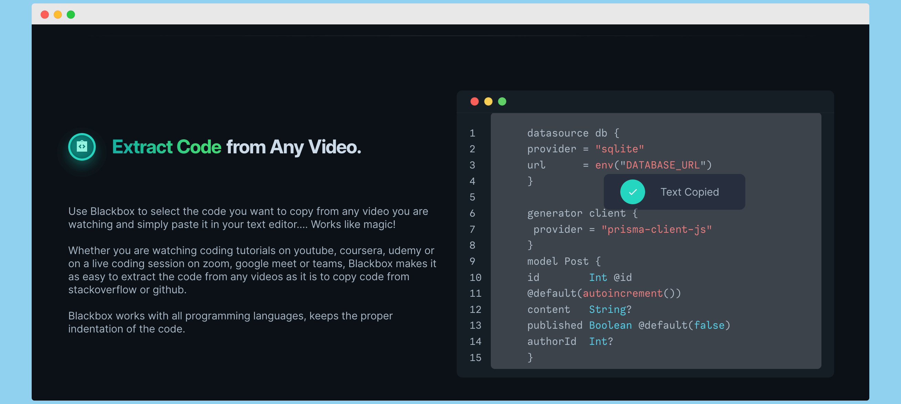Click line number 5 in gutter
The height and width of the screenshot is (404, 901).
tap(472, 197)
